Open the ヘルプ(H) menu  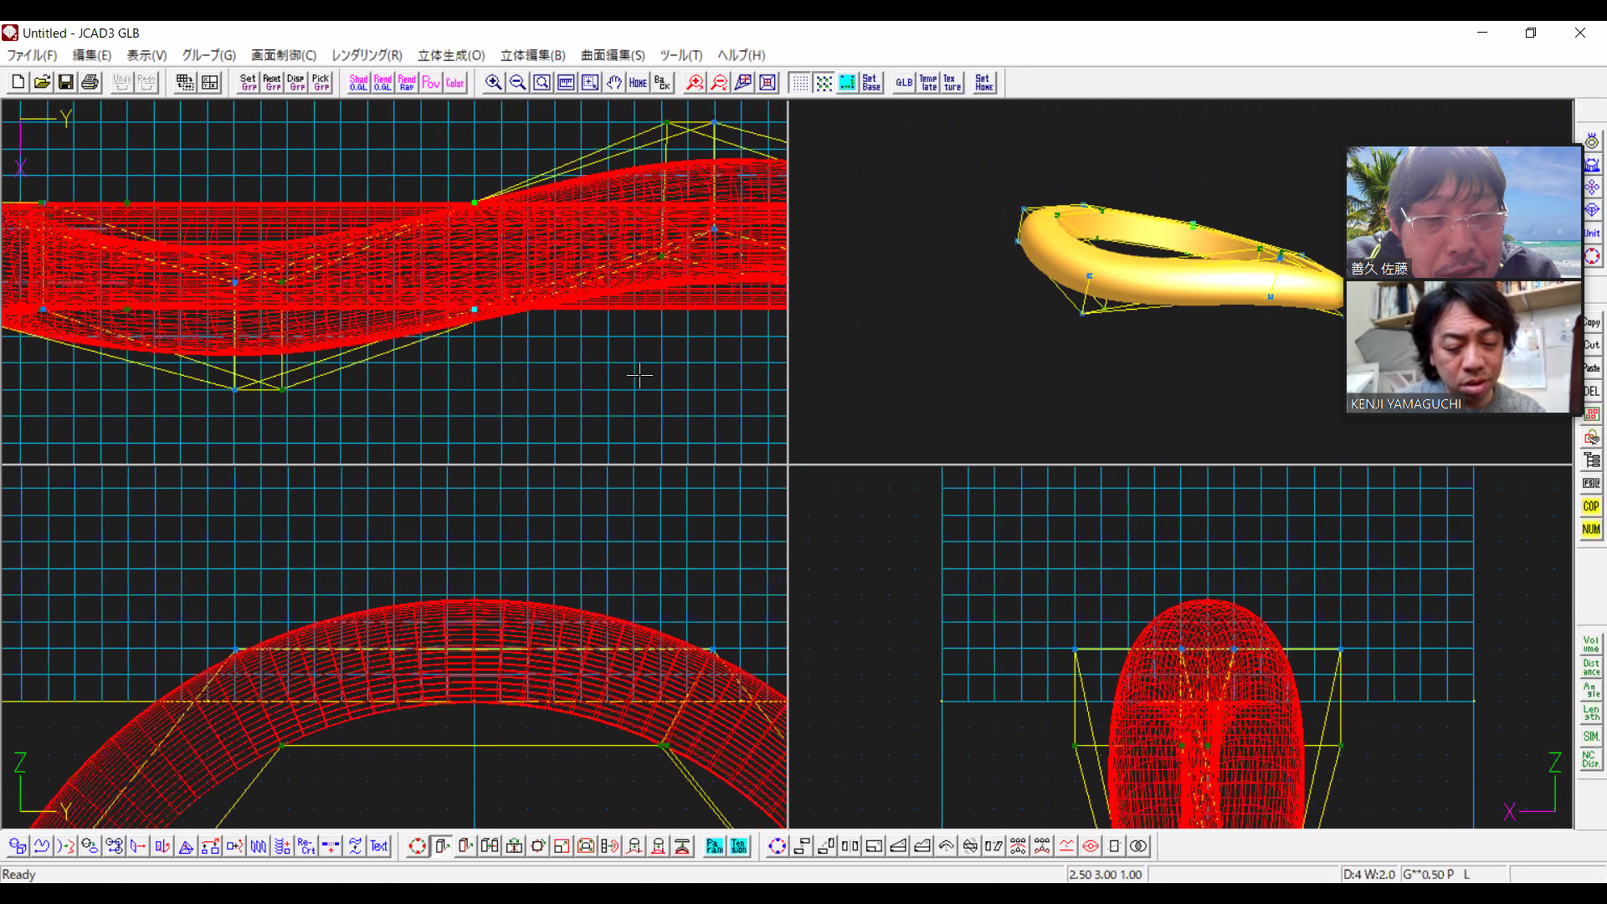(741, 55)
